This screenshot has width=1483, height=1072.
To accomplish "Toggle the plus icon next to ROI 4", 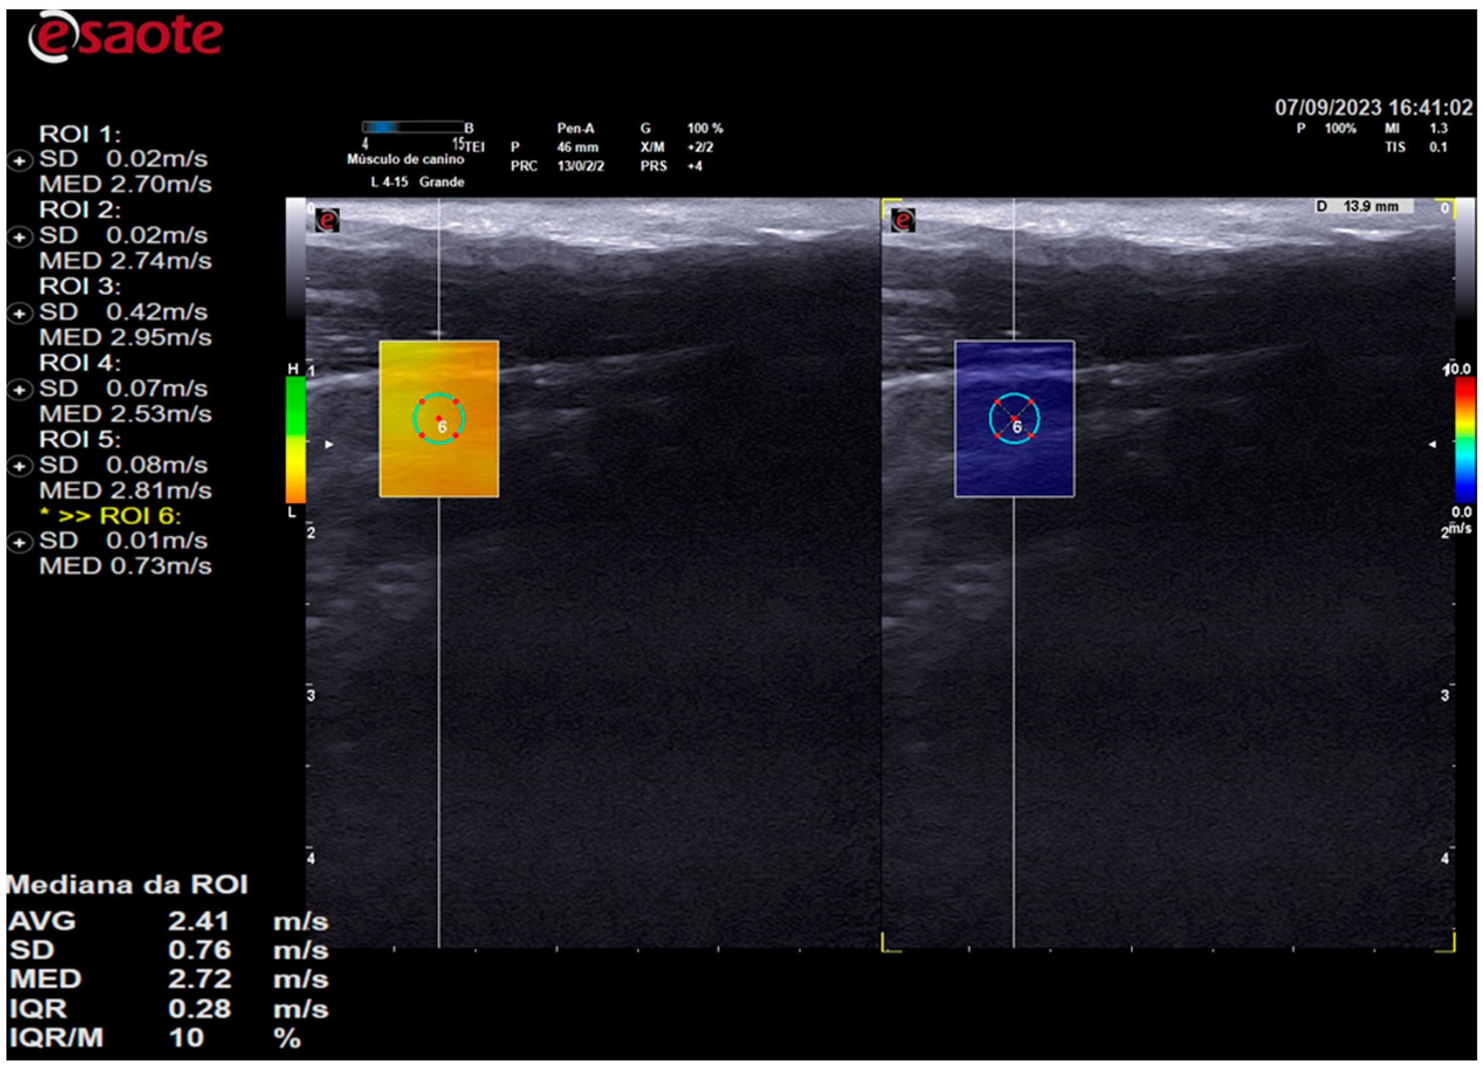I will 20,390.
